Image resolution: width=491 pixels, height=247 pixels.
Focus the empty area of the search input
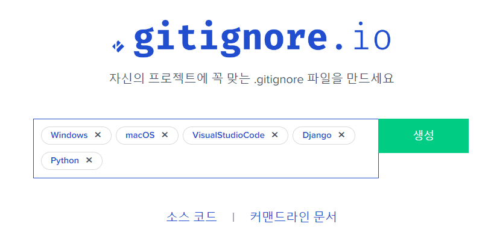239,161
